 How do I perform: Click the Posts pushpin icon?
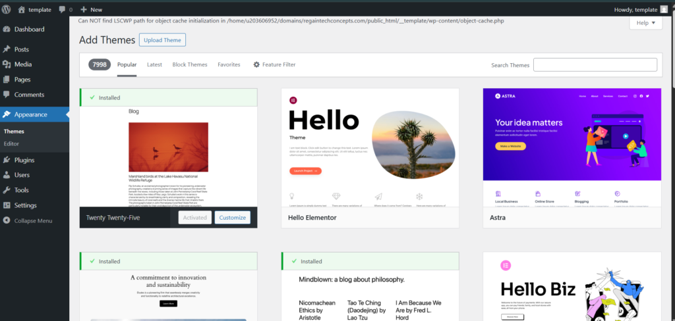[x=7, y=49]
